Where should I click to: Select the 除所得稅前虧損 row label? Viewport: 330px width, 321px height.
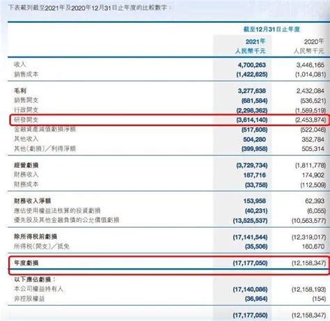tap(36, 237)
